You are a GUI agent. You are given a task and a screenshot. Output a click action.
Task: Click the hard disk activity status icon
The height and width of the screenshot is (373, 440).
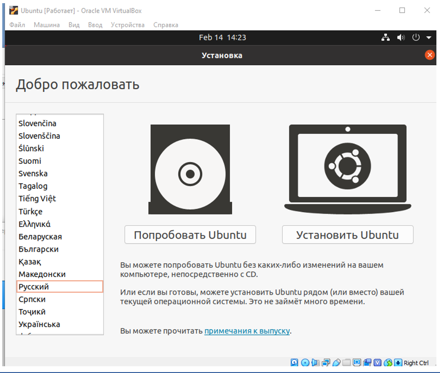click(294, 363)
